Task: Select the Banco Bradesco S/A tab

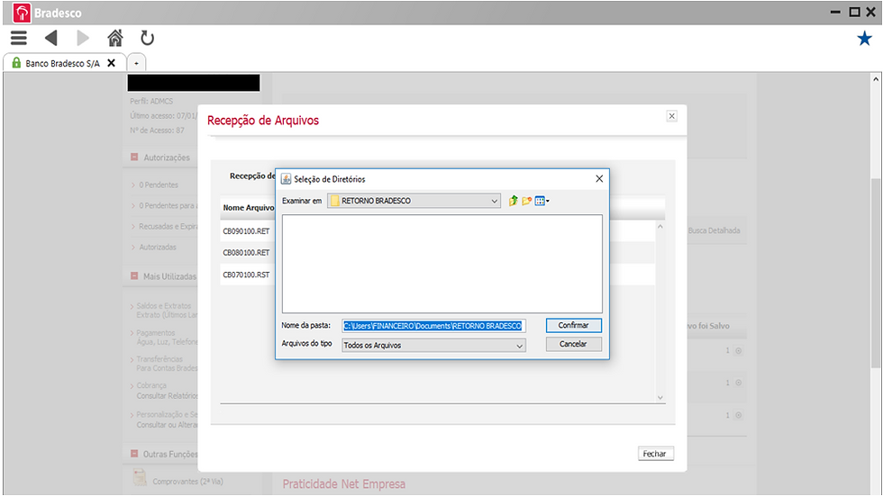Action: pos(62,64)
